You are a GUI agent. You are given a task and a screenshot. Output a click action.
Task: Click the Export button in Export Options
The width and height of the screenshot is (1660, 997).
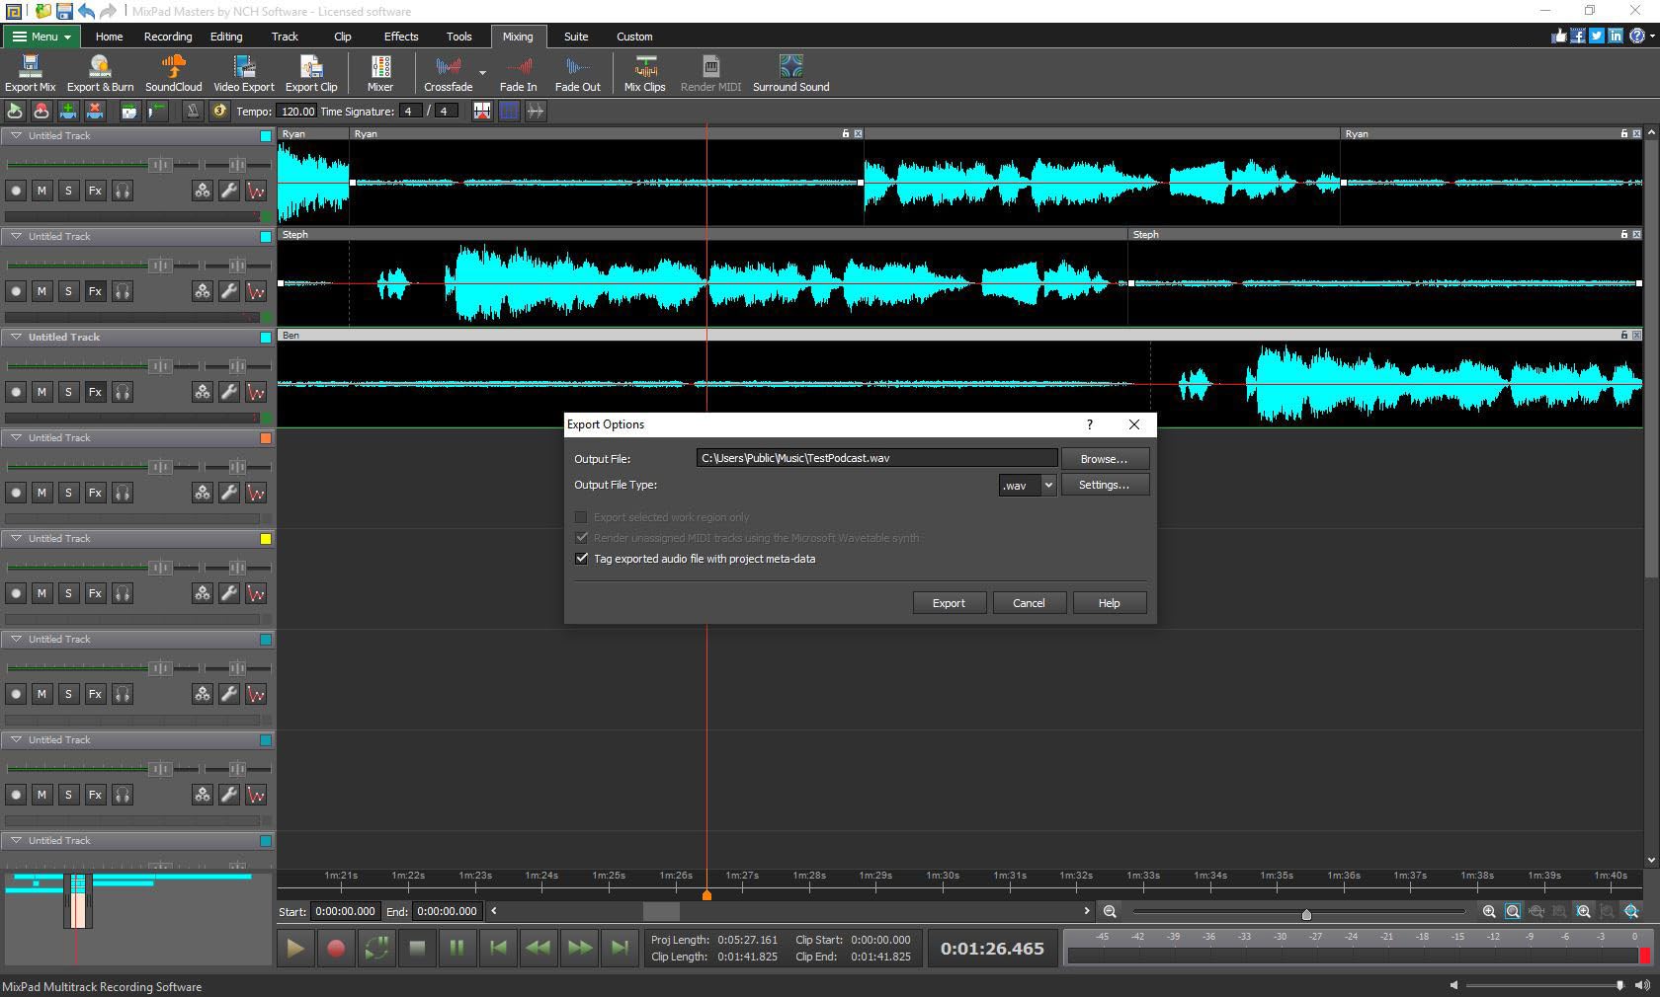pos(948,602)
